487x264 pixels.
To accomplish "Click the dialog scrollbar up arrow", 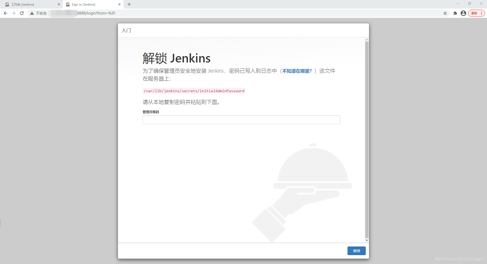I will point(367,40).
